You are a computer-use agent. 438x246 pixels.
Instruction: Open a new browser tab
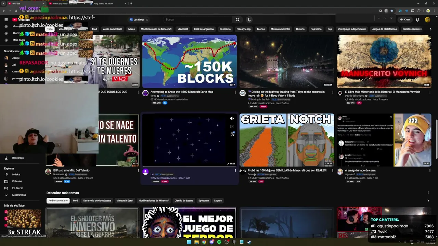click(131, 3)
